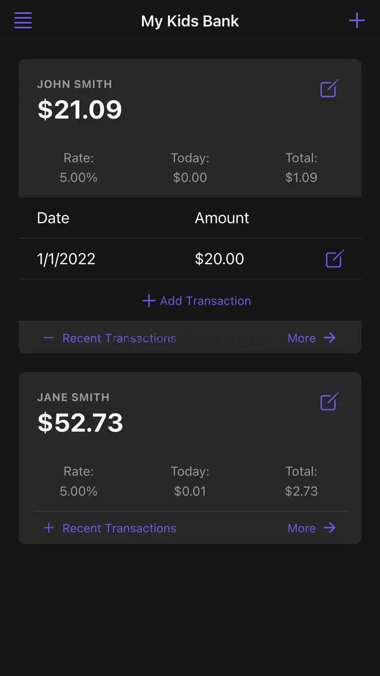Click the arrow beside John's More

pyautogui.click(x=330, y=338)
